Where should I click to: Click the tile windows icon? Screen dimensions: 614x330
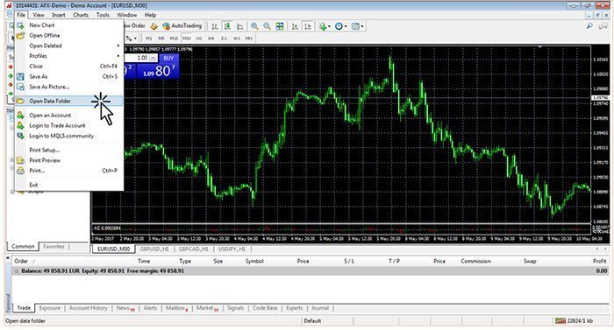[280, 26]
